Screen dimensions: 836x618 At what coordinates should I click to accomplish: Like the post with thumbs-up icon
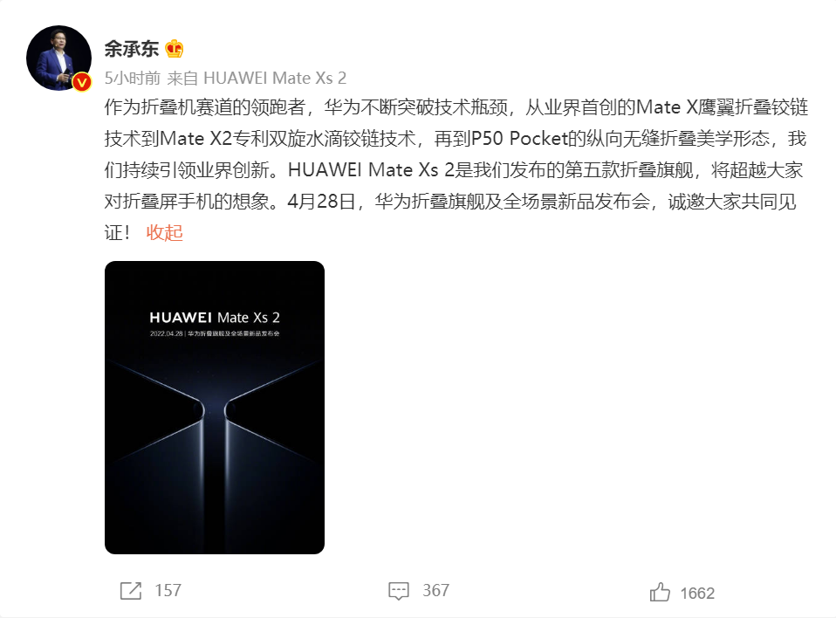pyautogui.click(x=660, y=592)
